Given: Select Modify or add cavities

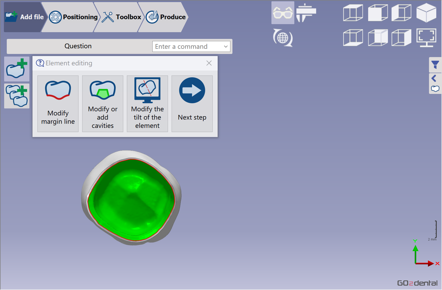Looking at the screenshot, I should pos(103,104).
